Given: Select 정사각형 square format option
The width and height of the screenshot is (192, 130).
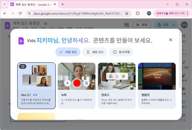Looking at the screenshot, I should pos(121,52).
